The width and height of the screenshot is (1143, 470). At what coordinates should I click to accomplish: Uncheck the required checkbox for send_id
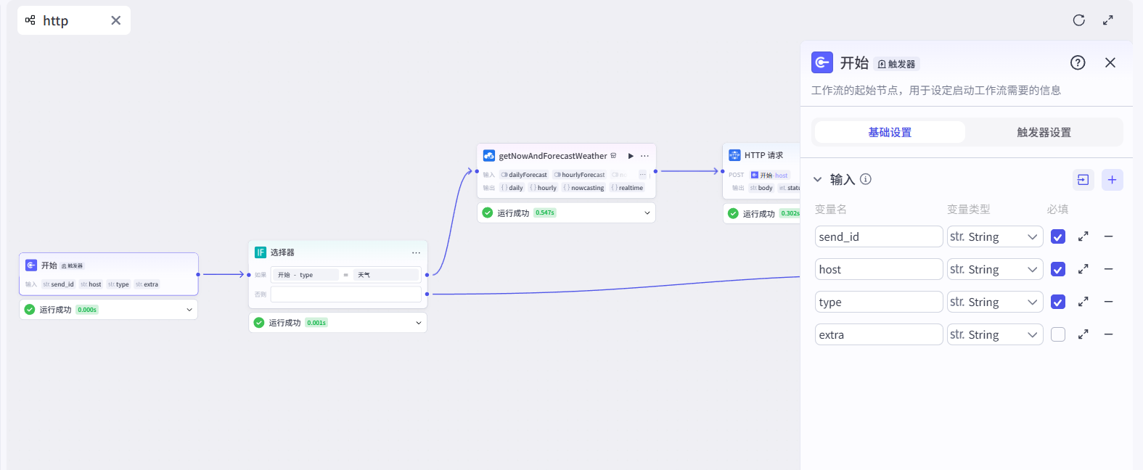pyautogui.click(x=1058, y=236)
